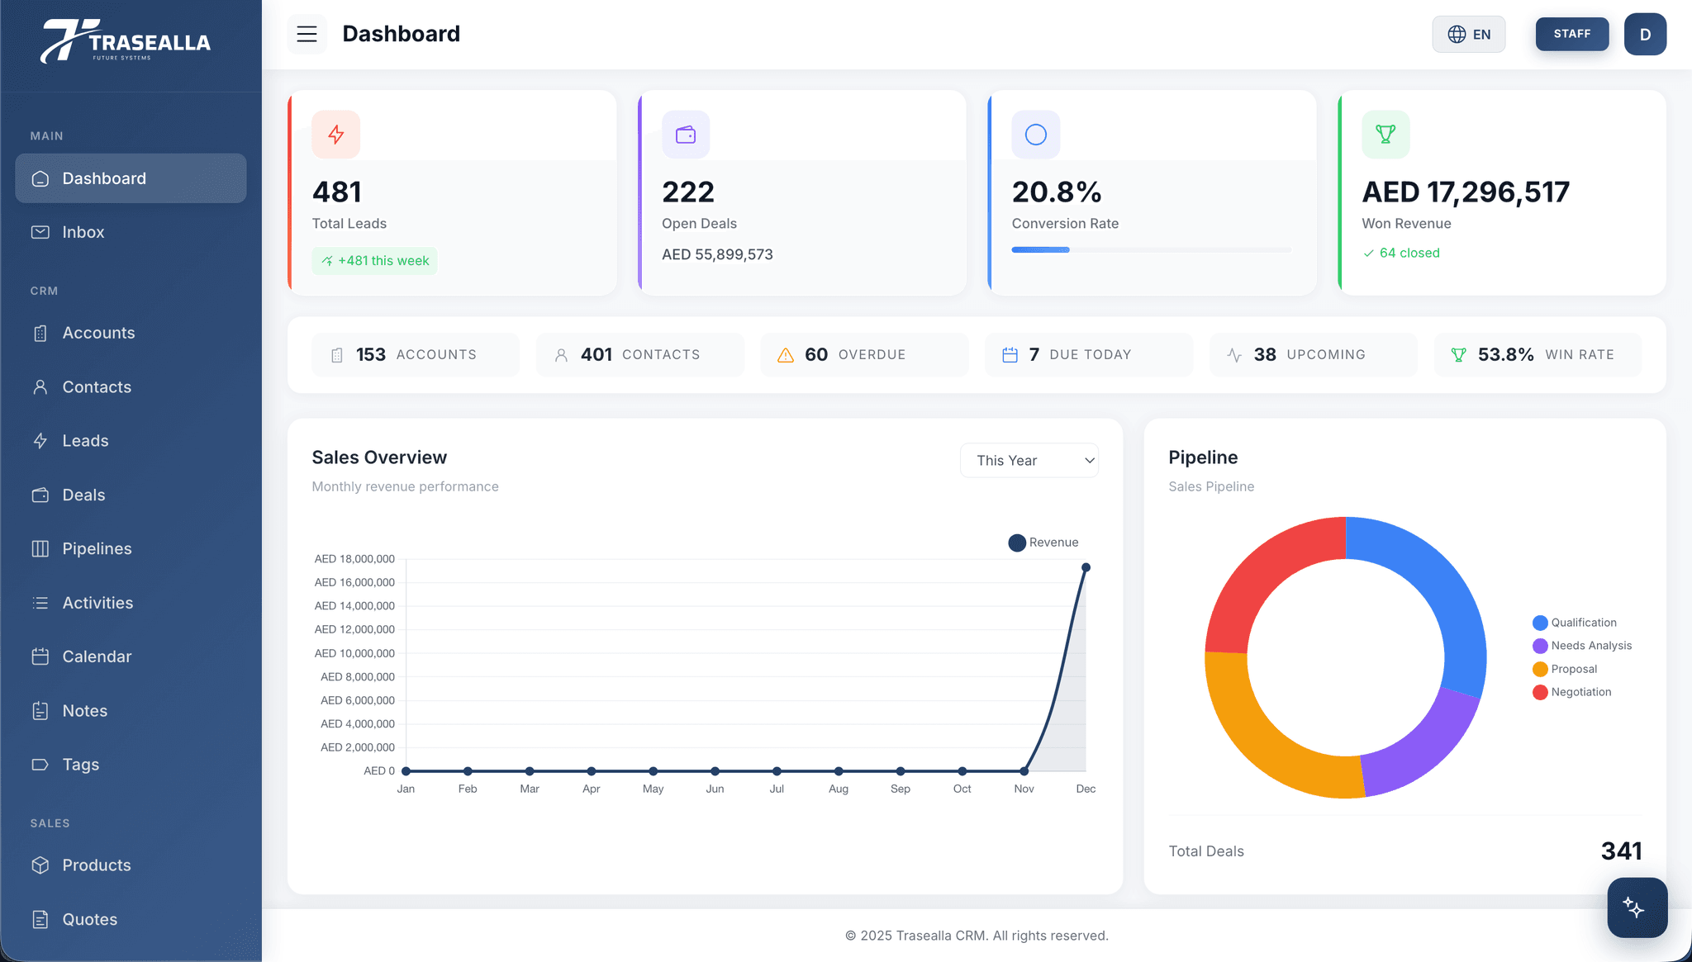Image resolution: width=1692 pixels, height=962 pixels.
Task: Open Products under the Sales menu
Action: [x=41, y=865]
